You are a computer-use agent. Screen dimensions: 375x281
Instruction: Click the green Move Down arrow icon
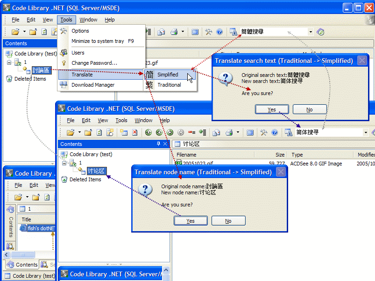point(159,132)
